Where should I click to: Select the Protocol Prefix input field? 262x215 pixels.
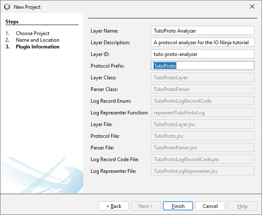point(203,66)
